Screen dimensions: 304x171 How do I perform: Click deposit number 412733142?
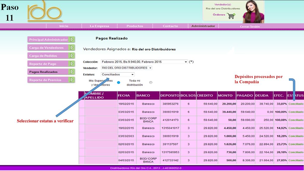coord(170,160)
